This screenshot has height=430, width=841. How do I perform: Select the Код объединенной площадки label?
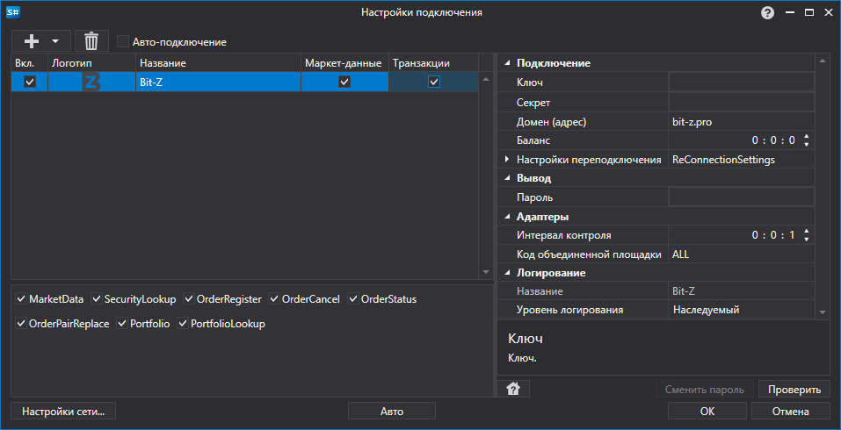click(x=589, y=254)
